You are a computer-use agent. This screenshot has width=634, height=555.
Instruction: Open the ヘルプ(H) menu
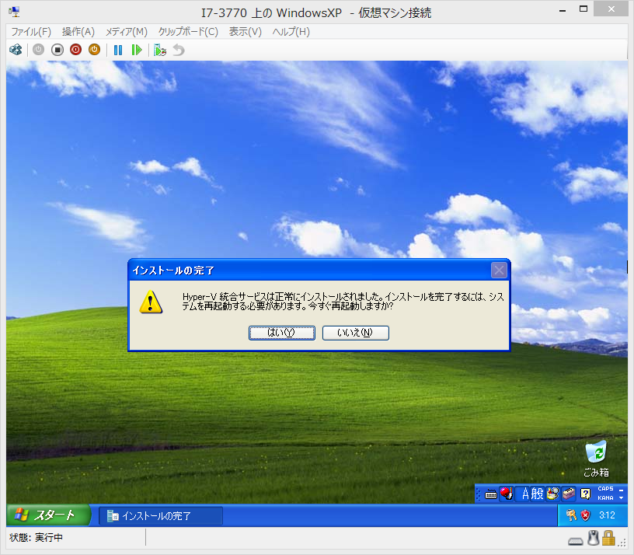(x=291, y=32)
